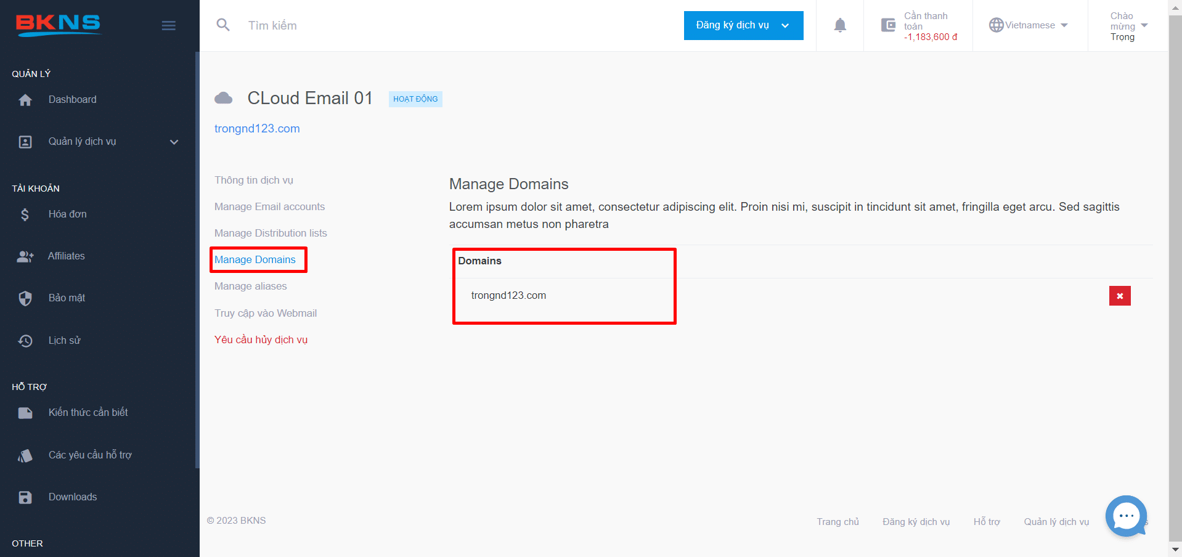This screenshot has width=1182, height=557.
Task: Open Affiliates in sidebar
Action: (x=67, y=256)
